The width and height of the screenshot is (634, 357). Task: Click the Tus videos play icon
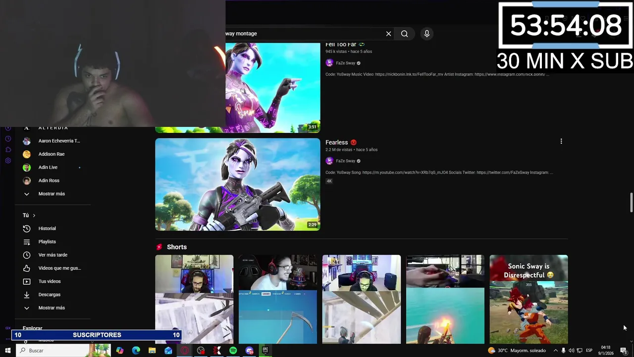click(x=27, y=282)
